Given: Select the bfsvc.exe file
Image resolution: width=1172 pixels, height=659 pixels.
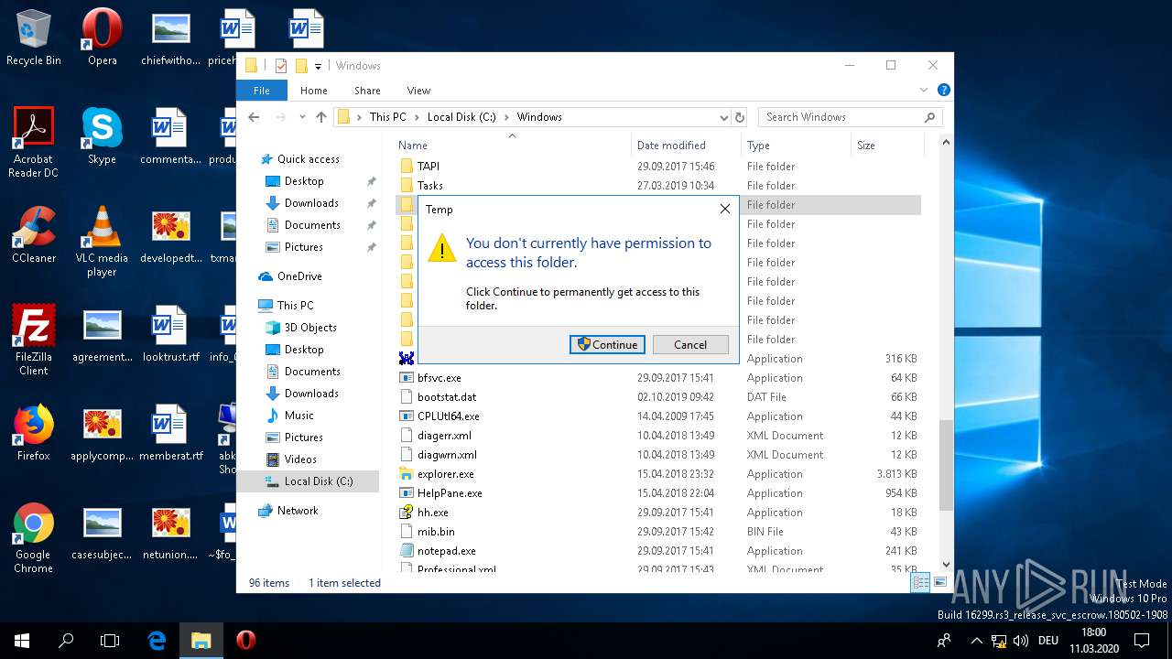Looking at the screenshot, I should tap(439, 378).
